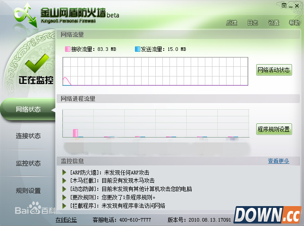Click text '目前没有发现木马攻击'
The image size is (304, 226).
[x=128, y=180]
